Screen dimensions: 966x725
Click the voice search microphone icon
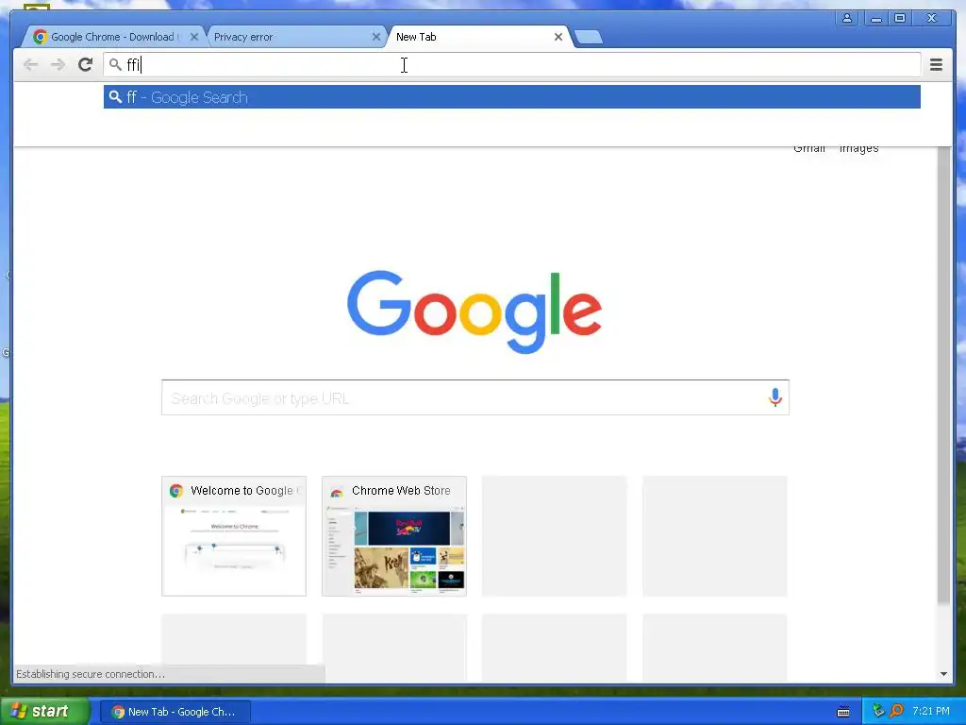pos(775,397)
